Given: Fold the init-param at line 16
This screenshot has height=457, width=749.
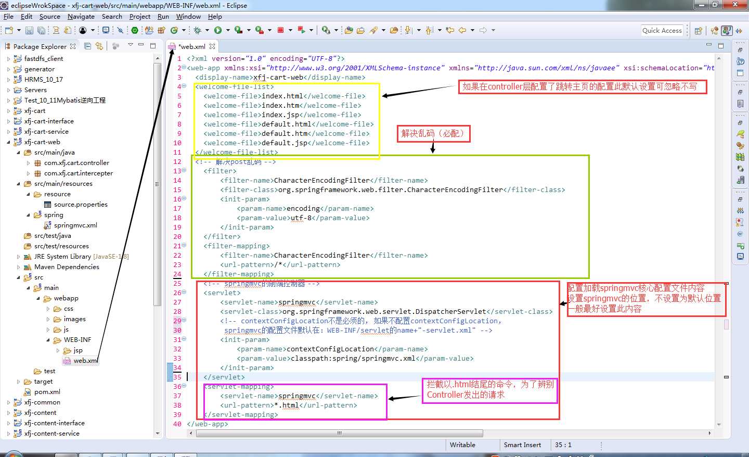Looking at the screenshot, I should click(184, 199).
